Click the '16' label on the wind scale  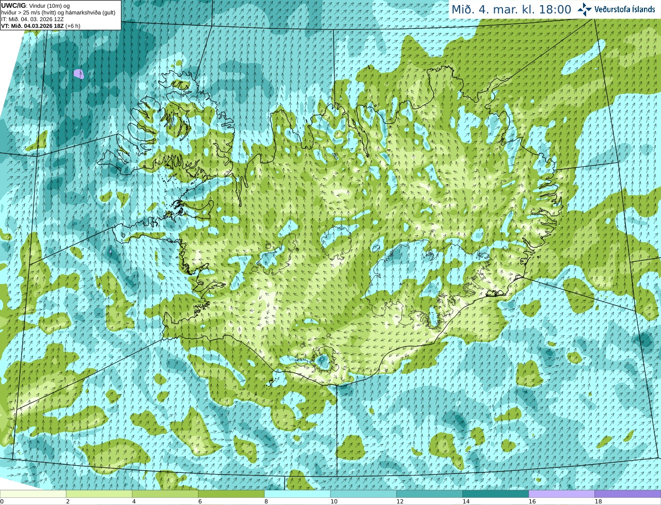532,501
